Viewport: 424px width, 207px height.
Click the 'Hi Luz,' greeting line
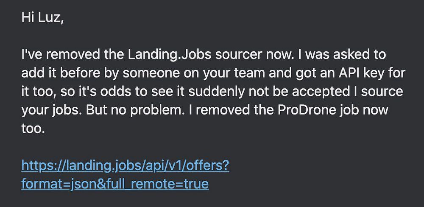[42, 19]
